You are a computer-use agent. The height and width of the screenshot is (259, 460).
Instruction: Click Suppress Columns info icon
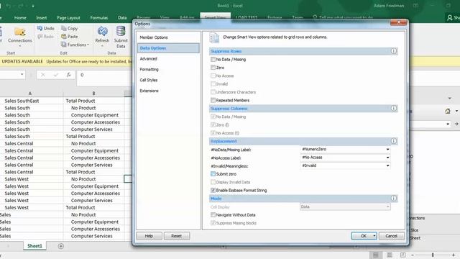(x=394, y=109)
